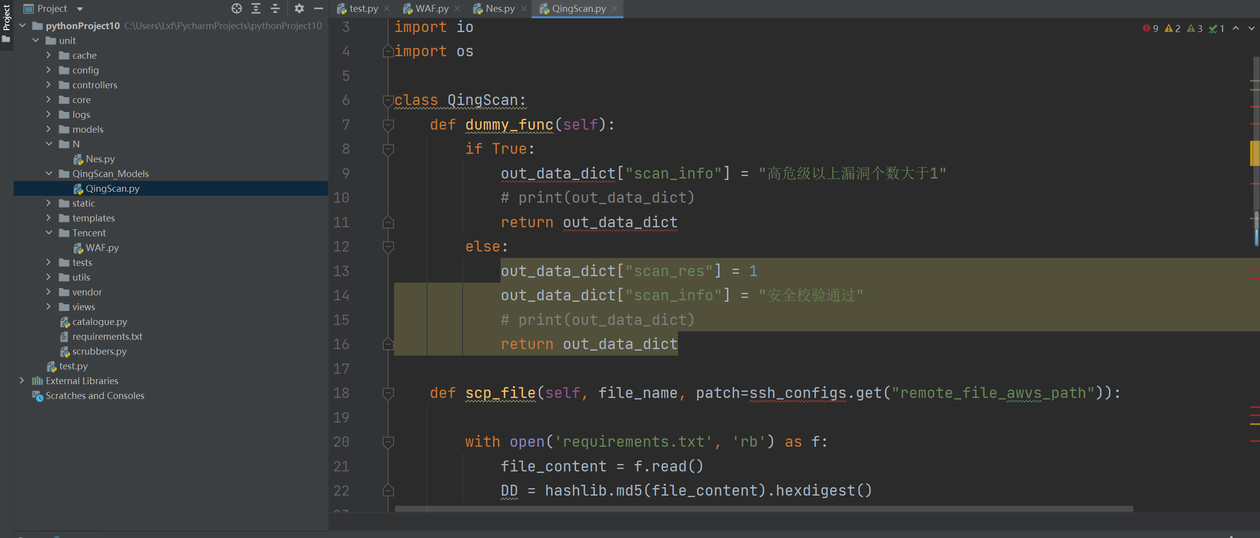The height and width of the screenshot is (538, 1260).
Task: Close the test.py editor tab
Action: click(x=387, y=8)
